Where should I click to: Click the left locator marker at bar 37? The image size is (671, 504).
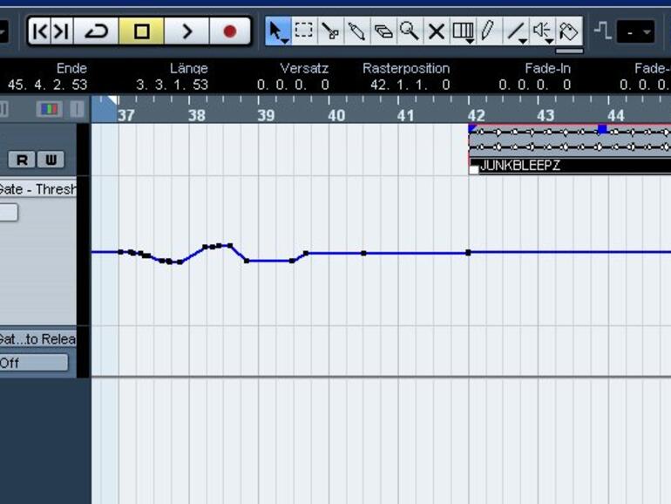click(113, 100)
